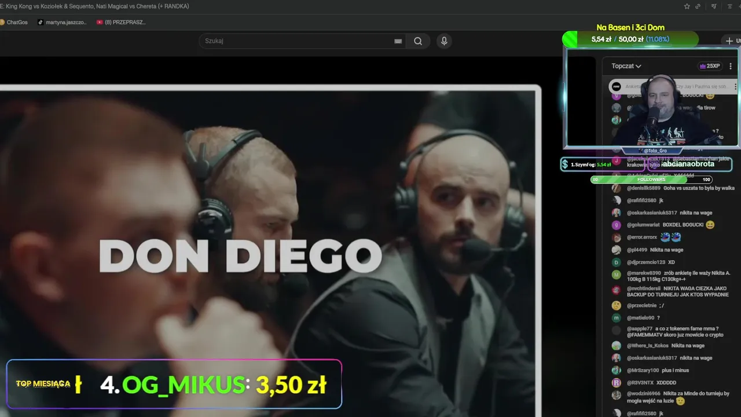
Task: Click username @matielo90
Action: pyautogui.click(x=641, y=318)
